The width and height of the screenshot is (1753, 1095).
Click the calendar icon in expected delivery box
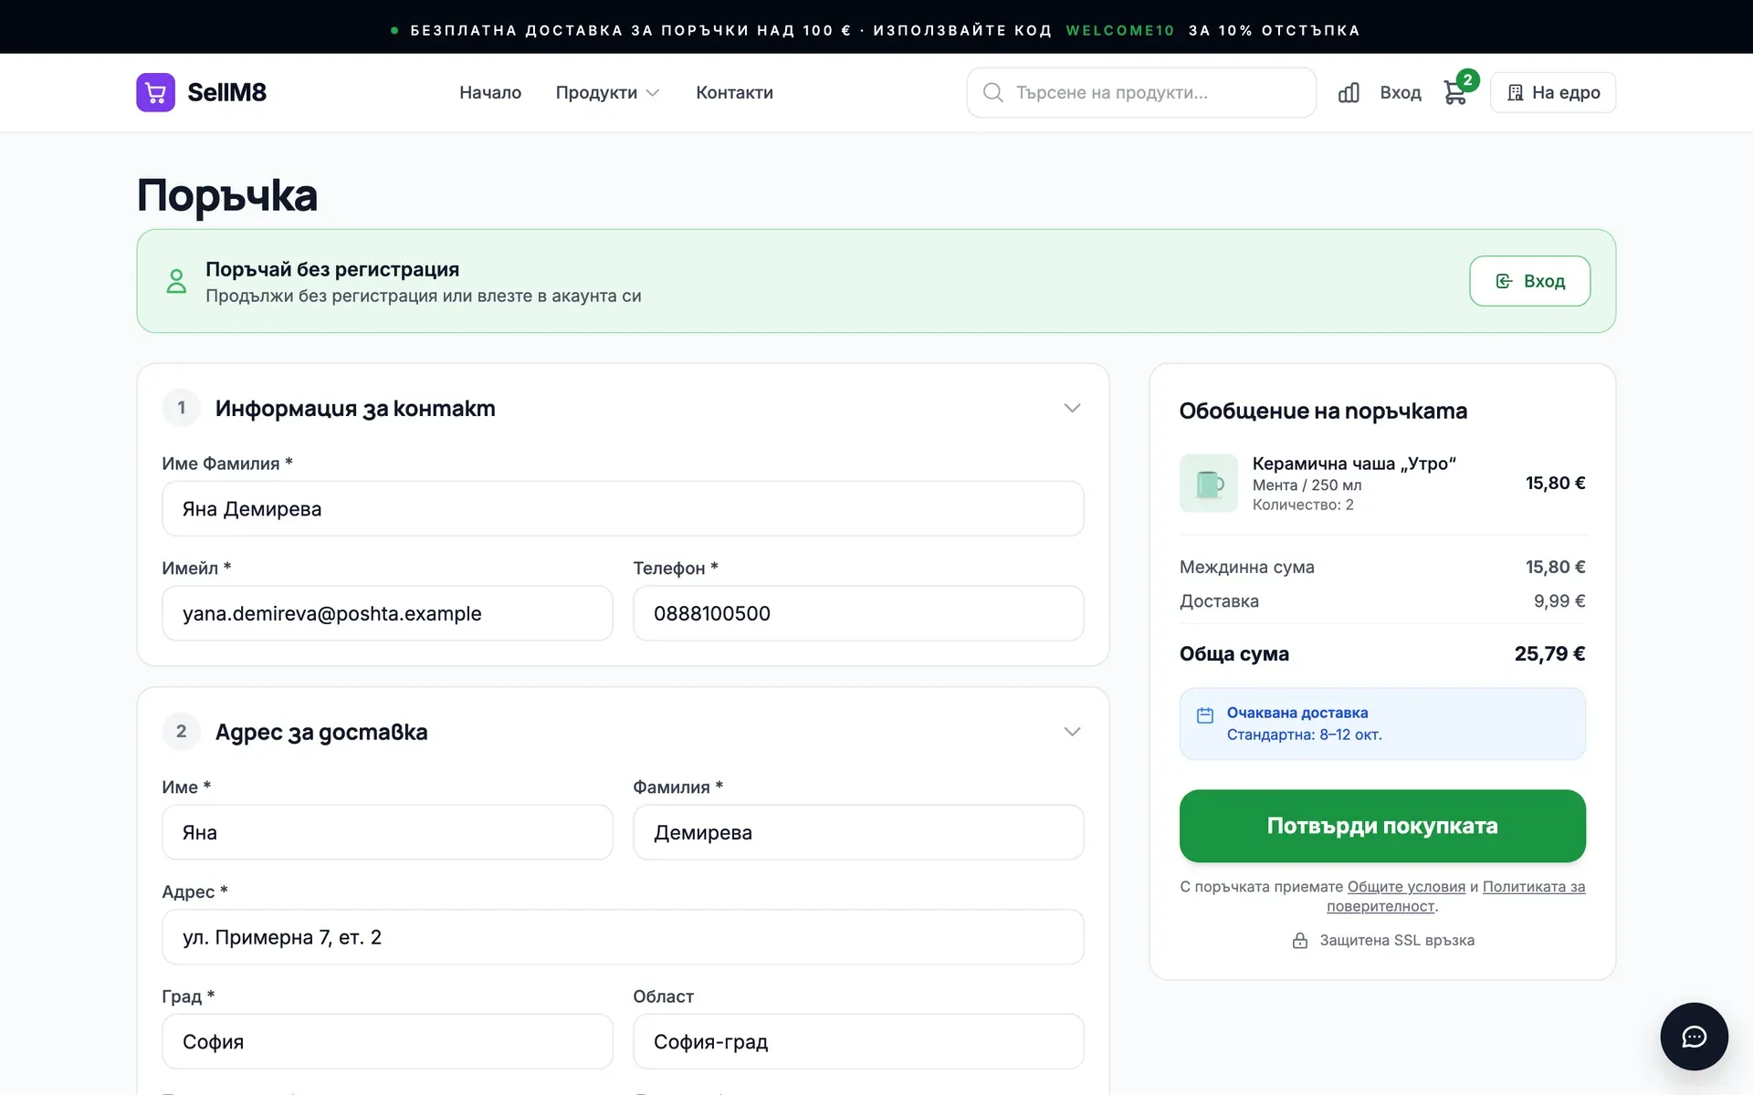point(1205,715)
